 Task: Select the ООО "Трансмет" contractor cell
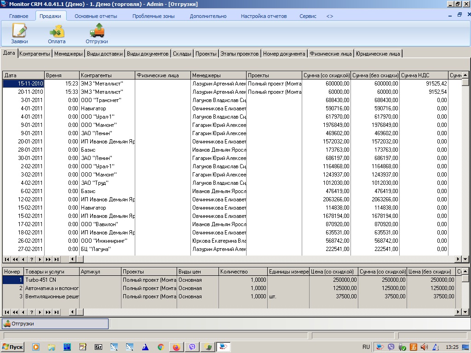[107, 100]
